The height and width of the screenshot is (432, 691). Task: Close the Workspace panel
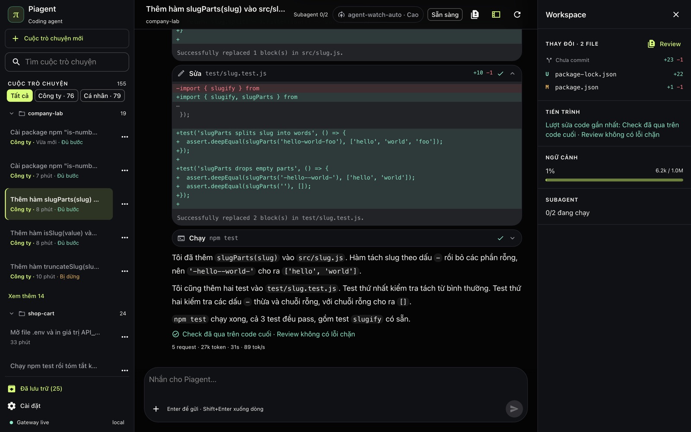676,15
